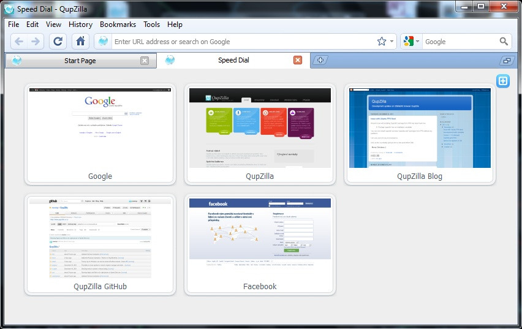This screenshot has height=329, width=522.
Task: Open the home page via house icon
Action: 80,42
